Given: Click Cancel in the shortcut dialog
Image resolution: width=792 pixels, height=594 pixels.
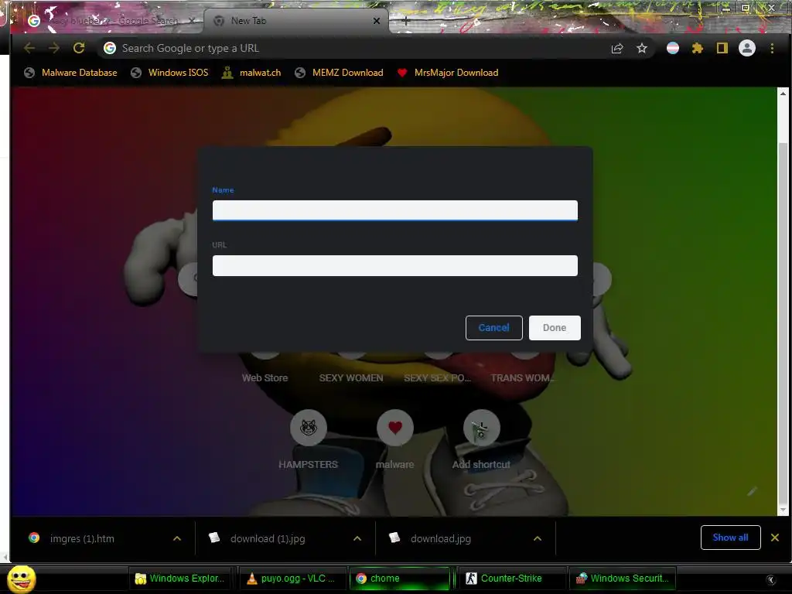Looking at the screenshot, I should coord(494,328).
